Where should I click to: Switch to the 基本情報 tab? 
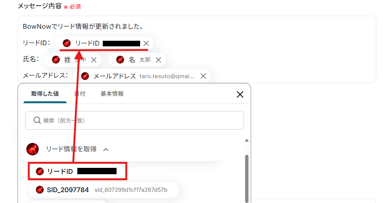coord(112,94)
